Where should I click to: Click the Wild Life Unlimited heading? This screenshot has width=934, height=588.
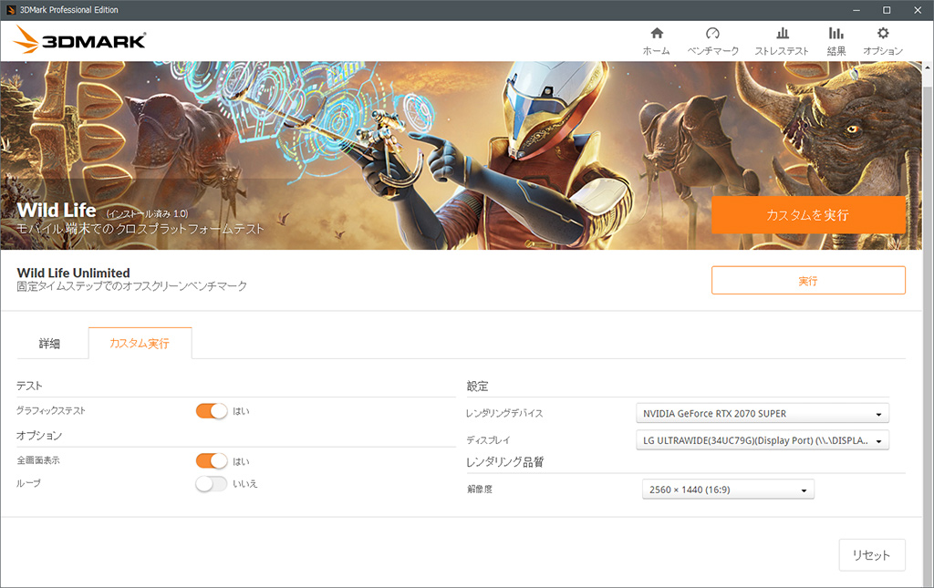pyautogui.click(x=73, y=273)
